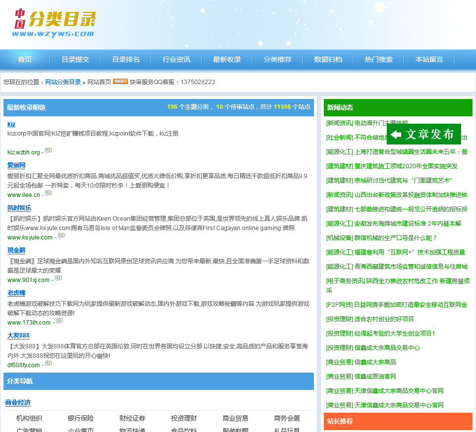Open 最新收录 navigation item
476x432 pixels.
point(227,59)
